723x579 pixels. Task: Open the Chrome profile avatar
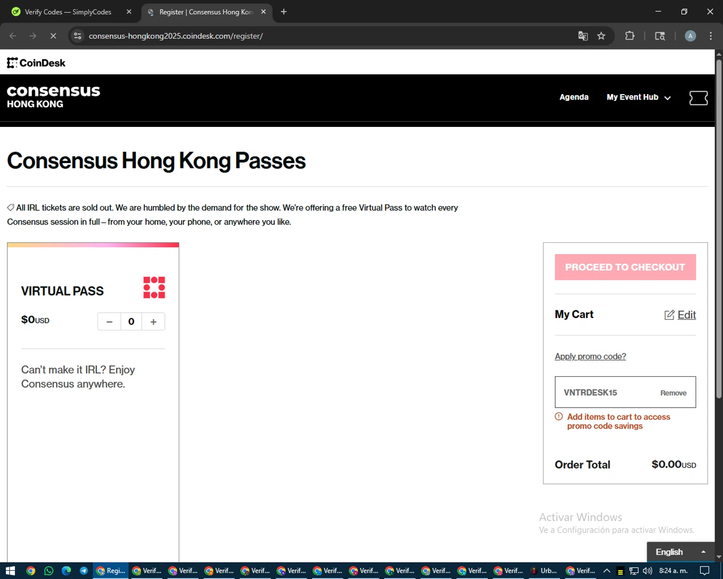click(x=690, y=36)
